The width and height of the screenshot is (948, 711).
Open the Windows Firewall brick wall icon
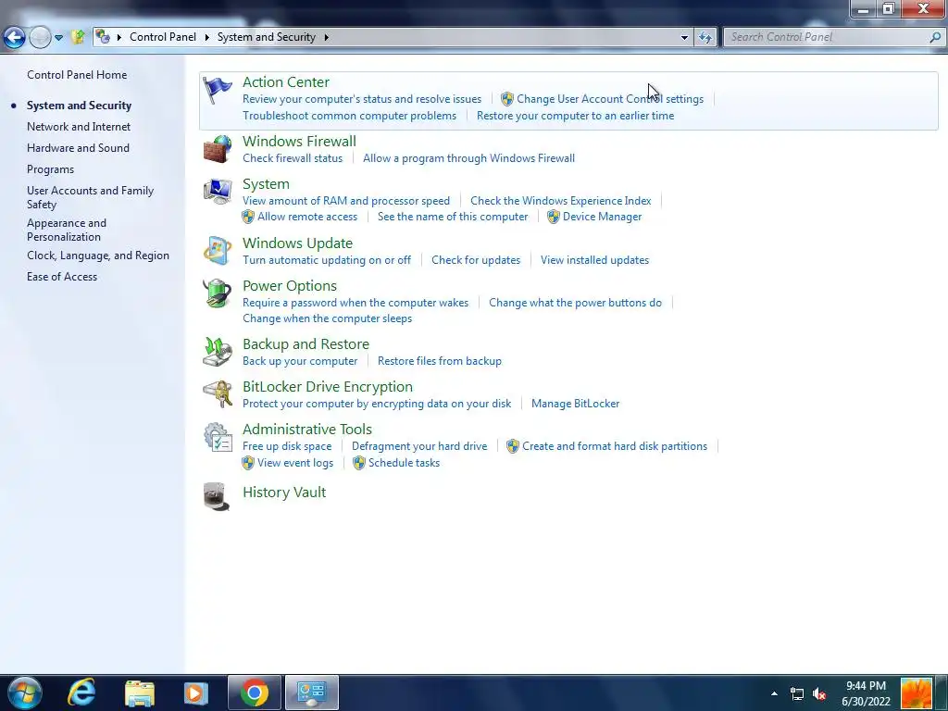[217, 149]
